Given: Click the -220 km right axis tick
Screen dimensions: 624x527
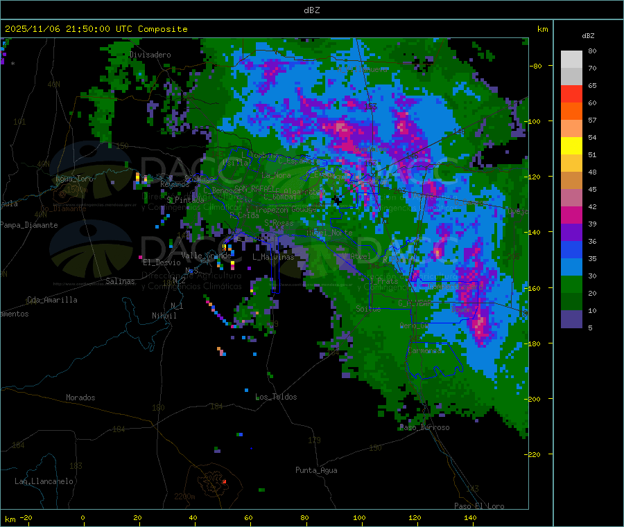Looking at the screenshot, I should tap(535, 454).
